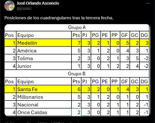The image size is (155, 123).
Task: Select the Once Caldas team cell
Action: [44, 112]
